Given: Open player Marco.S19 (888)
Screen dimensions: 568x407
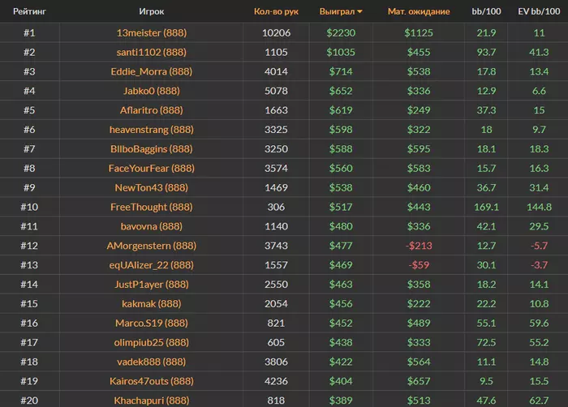Looking at the screenshot, I should coord(152,323).
